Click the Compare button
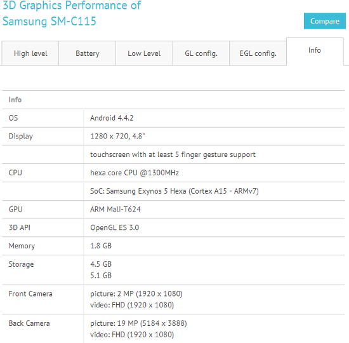Image resolution: width=349 pixels, height=343 pixels. (x=324, y=21)
